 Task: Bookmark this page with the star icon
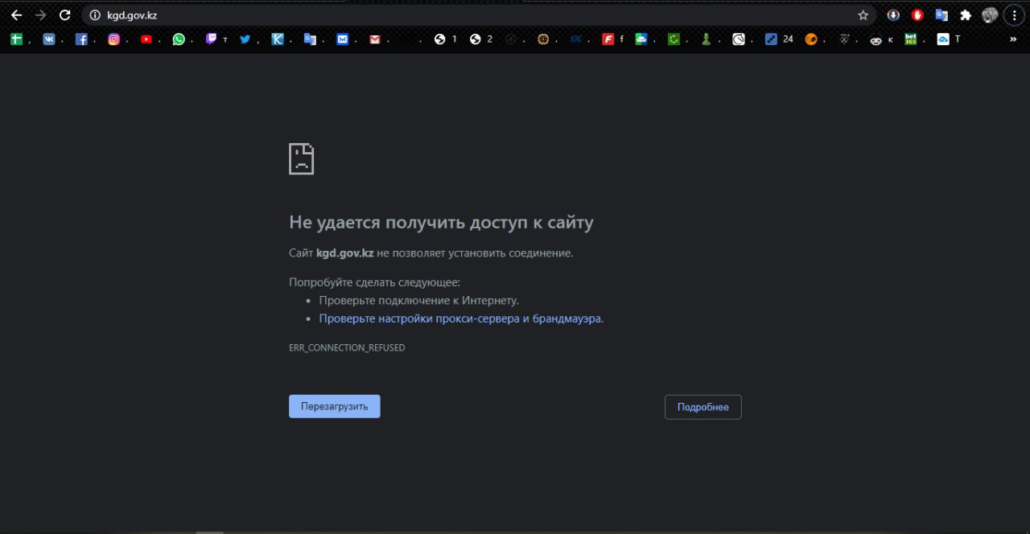coord(863,14)
